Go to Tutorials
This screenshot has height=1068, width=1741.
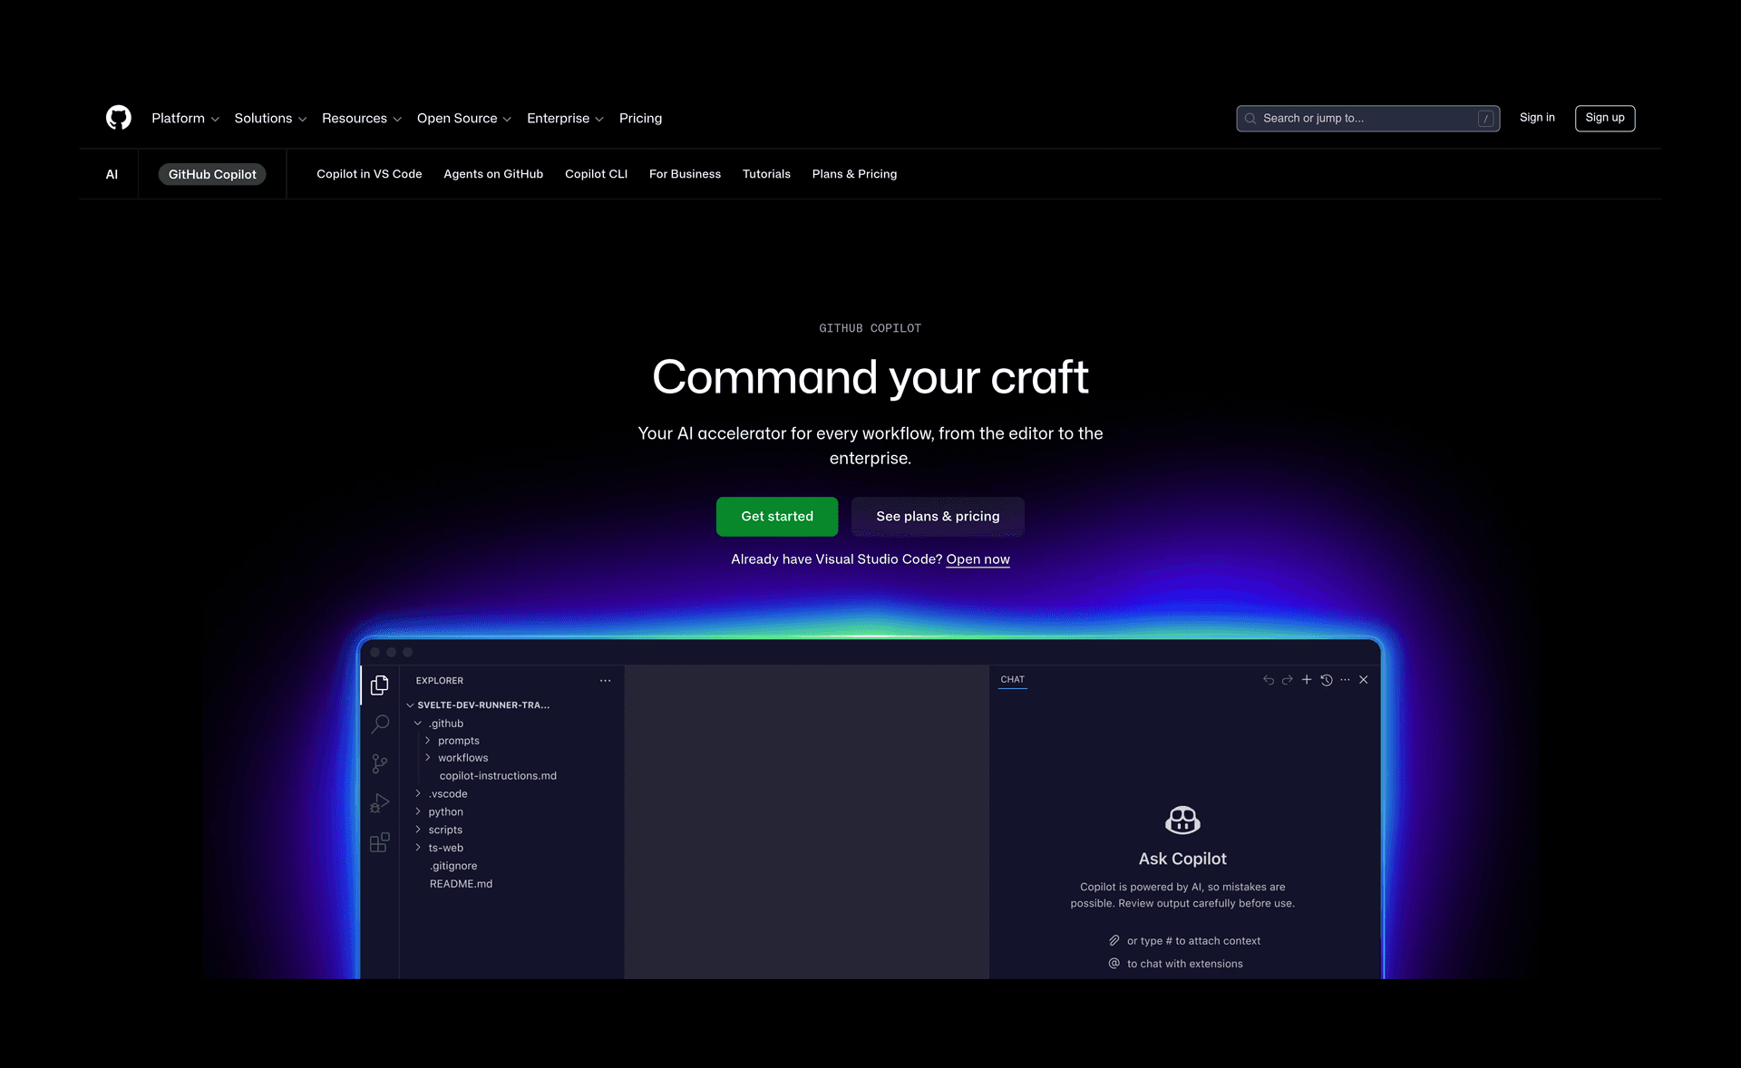click(x=766, y=174)
